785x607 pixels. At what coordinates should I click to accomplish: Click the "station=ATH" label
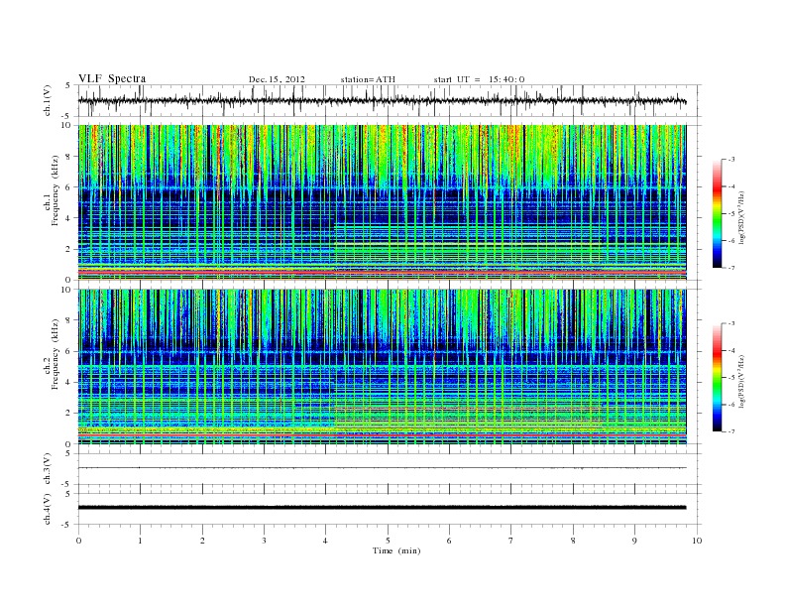coord(368,79)
